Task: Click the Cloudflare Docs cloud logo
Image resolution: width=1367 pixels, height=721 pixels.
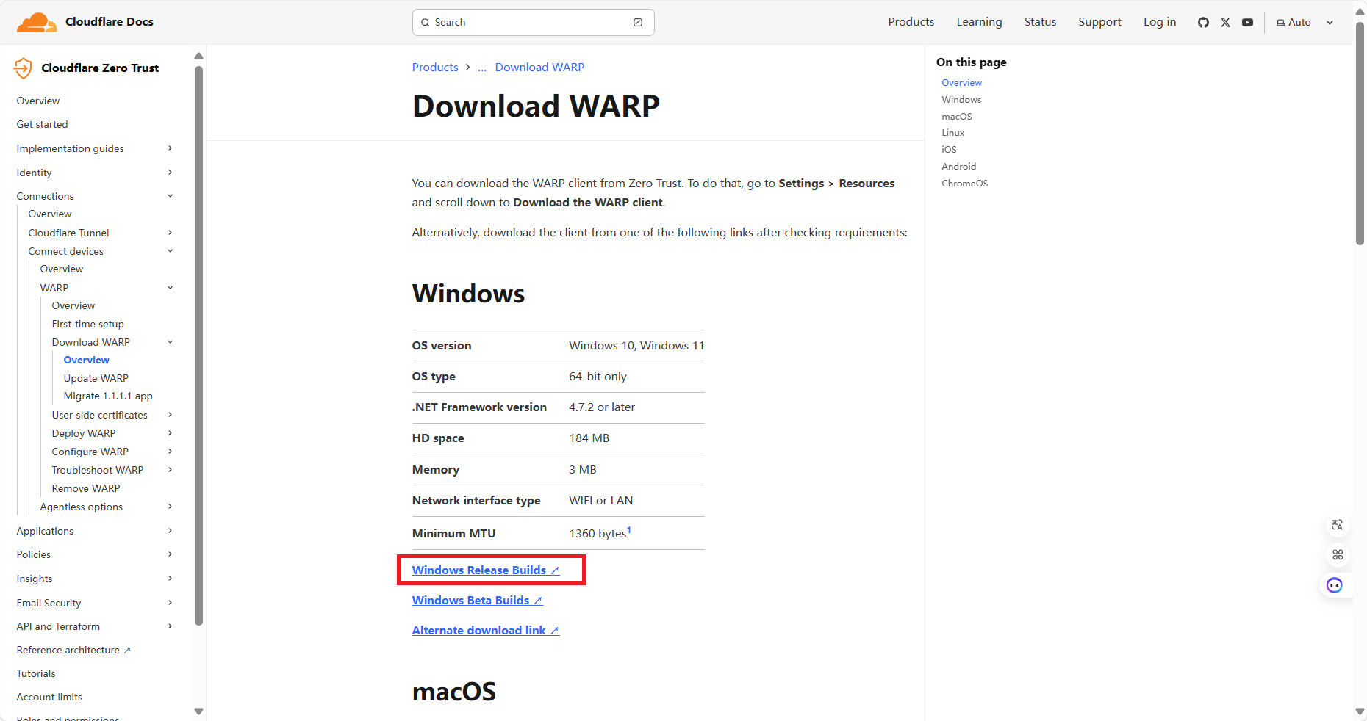Action: [37, 23]
